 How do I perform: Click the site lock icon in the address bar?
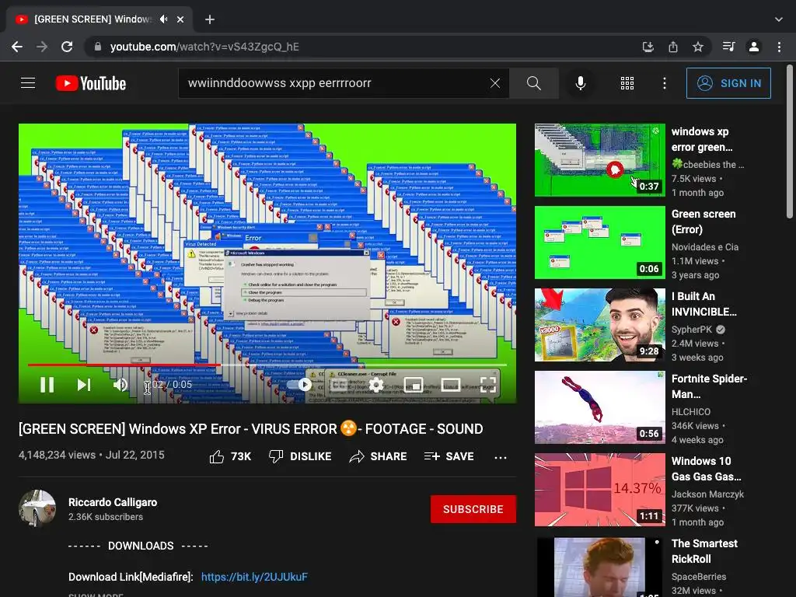98,47
